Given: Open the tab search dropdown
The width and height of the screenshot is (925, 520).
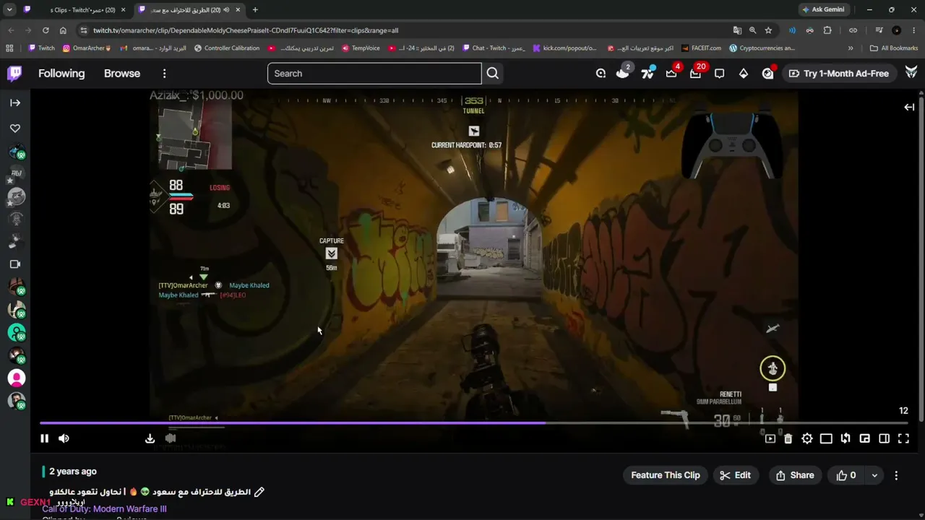Looking at the screenshot, I should (x=9, y=10).
